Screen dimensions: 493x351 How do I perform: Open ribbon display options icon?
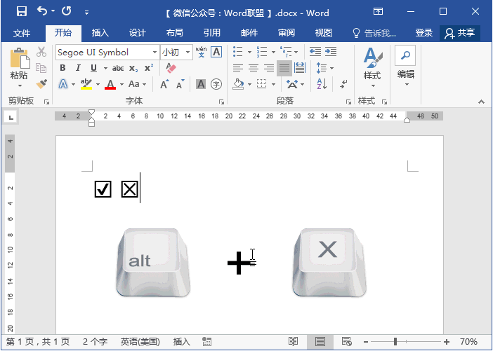pyautogui.click(x=378, y=12)
